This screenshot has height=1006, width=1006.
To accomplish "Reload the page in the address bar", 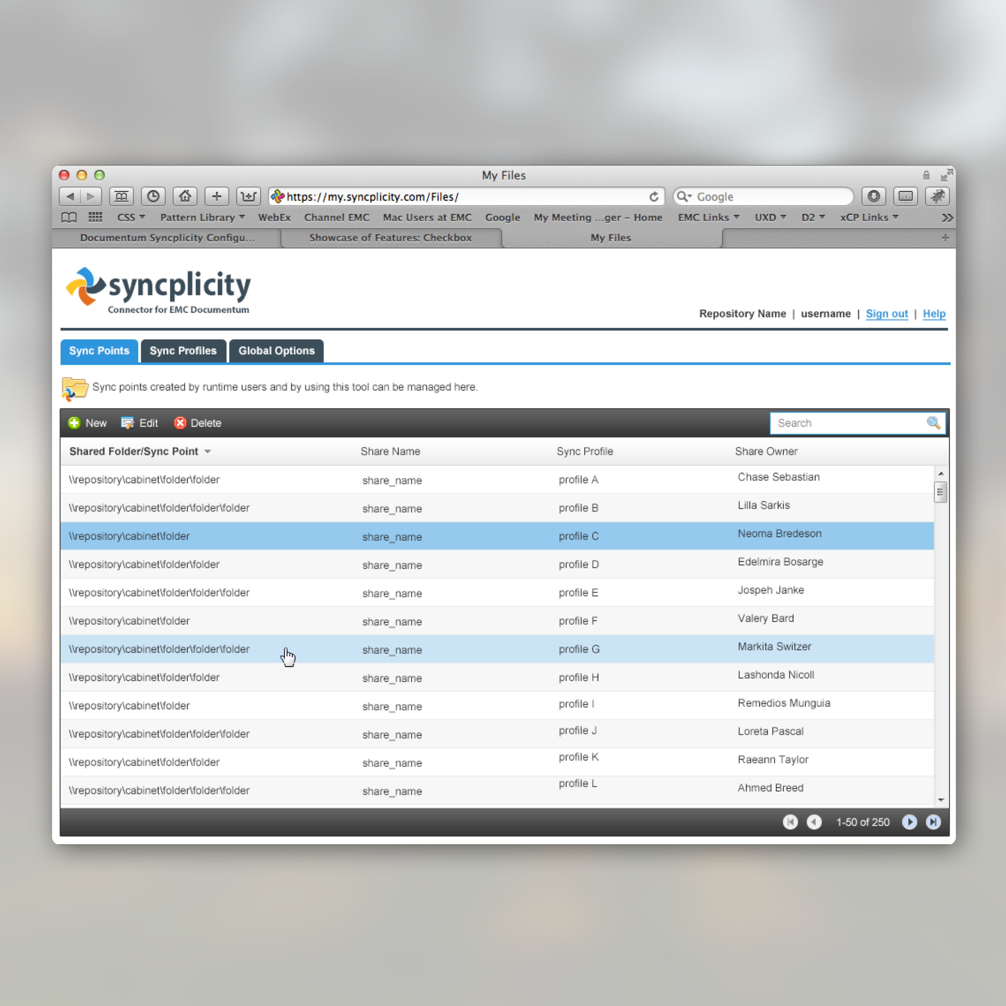I will (653, 197).
